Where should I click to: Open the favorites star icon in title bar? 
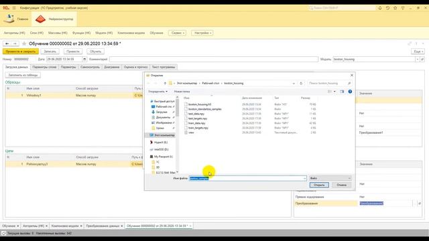point(395,8)
